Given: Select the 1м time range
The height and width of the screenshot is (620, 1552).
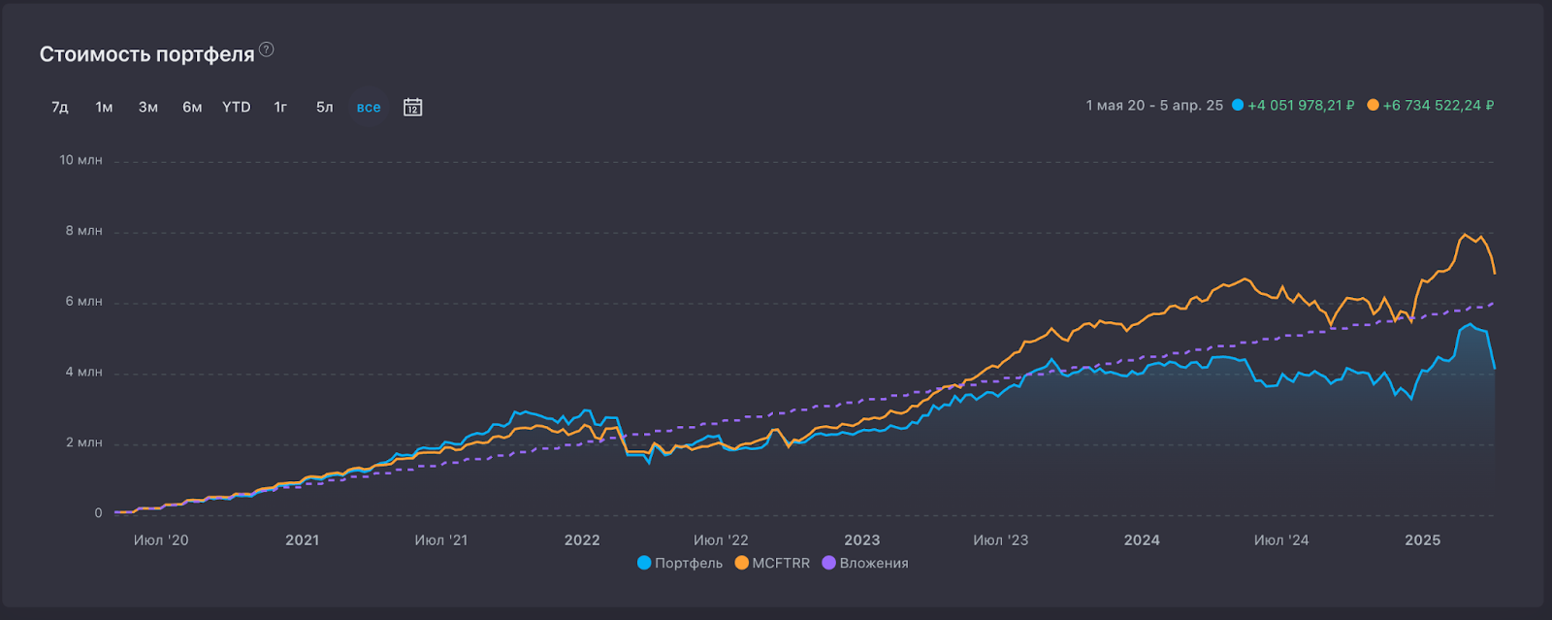Looking at the screenshot, I should point(104,107).
